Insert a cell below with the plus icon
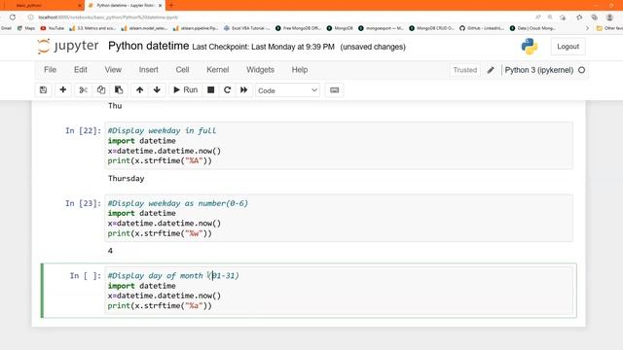Screen dimensions: 623x350 pyautogui.click(x=62, y=90)
